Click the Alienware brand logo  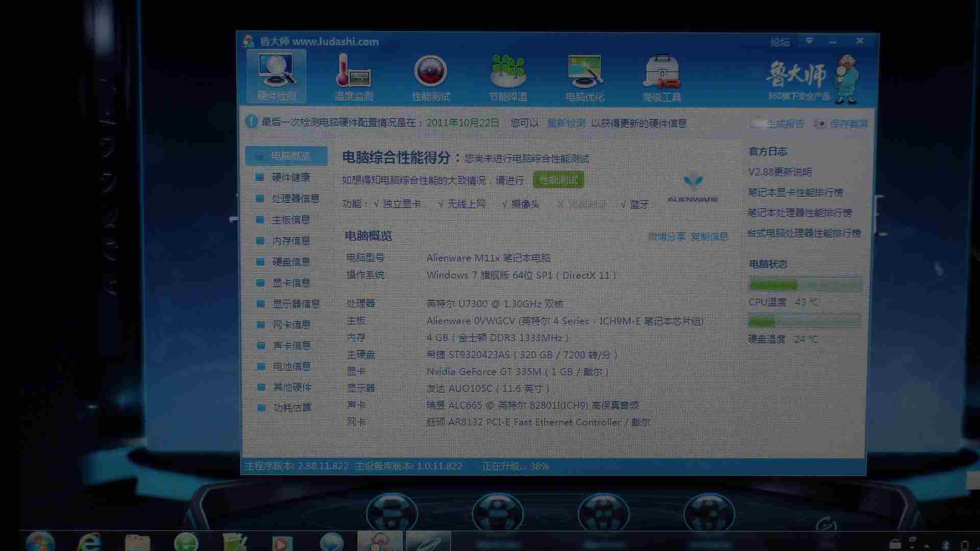[693, 189]
